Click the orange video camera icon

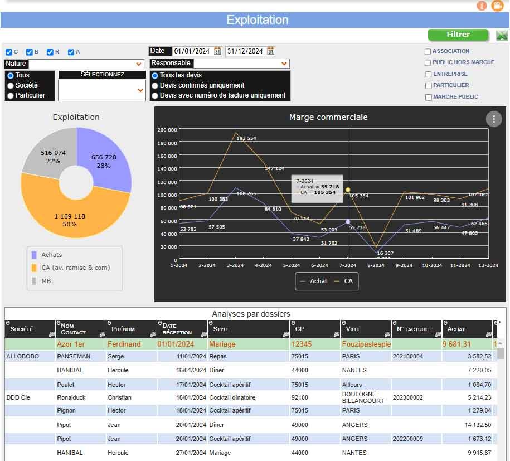497,6
